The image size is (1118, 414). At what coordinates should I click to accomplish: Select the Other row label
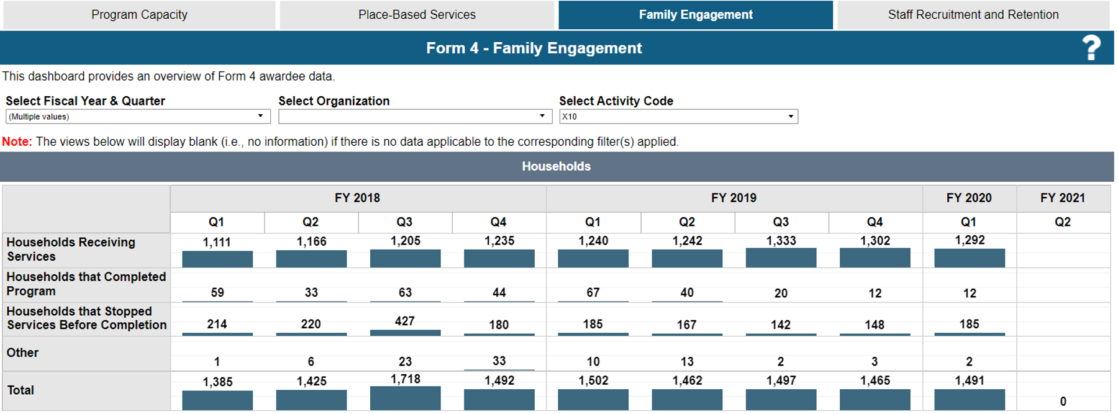(22, 353)
